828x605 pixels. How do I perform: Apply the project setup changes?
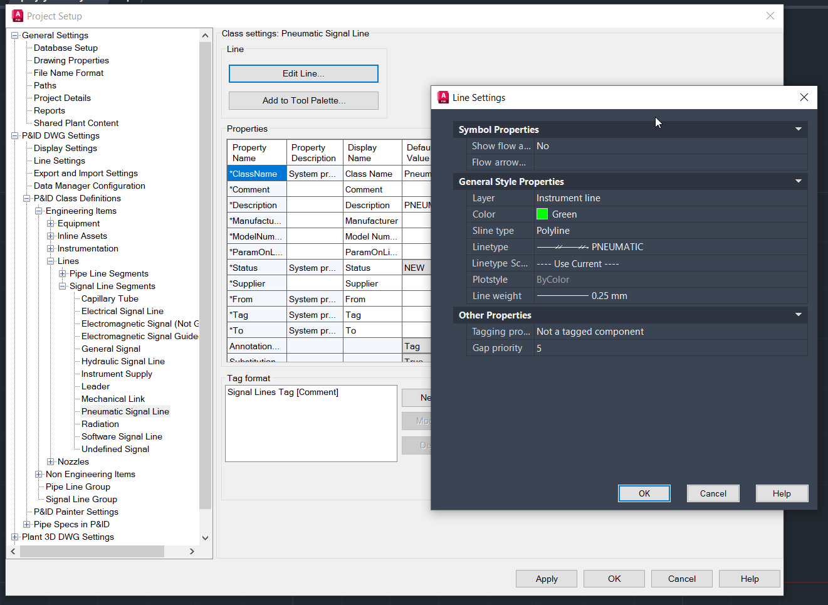click(546, 578)
